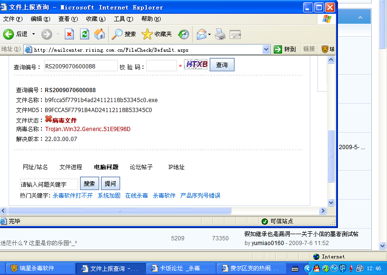Click the page vertical scrollbar up arrow
The height and width of the screenshot is (275, 387).
click(331, 60)
